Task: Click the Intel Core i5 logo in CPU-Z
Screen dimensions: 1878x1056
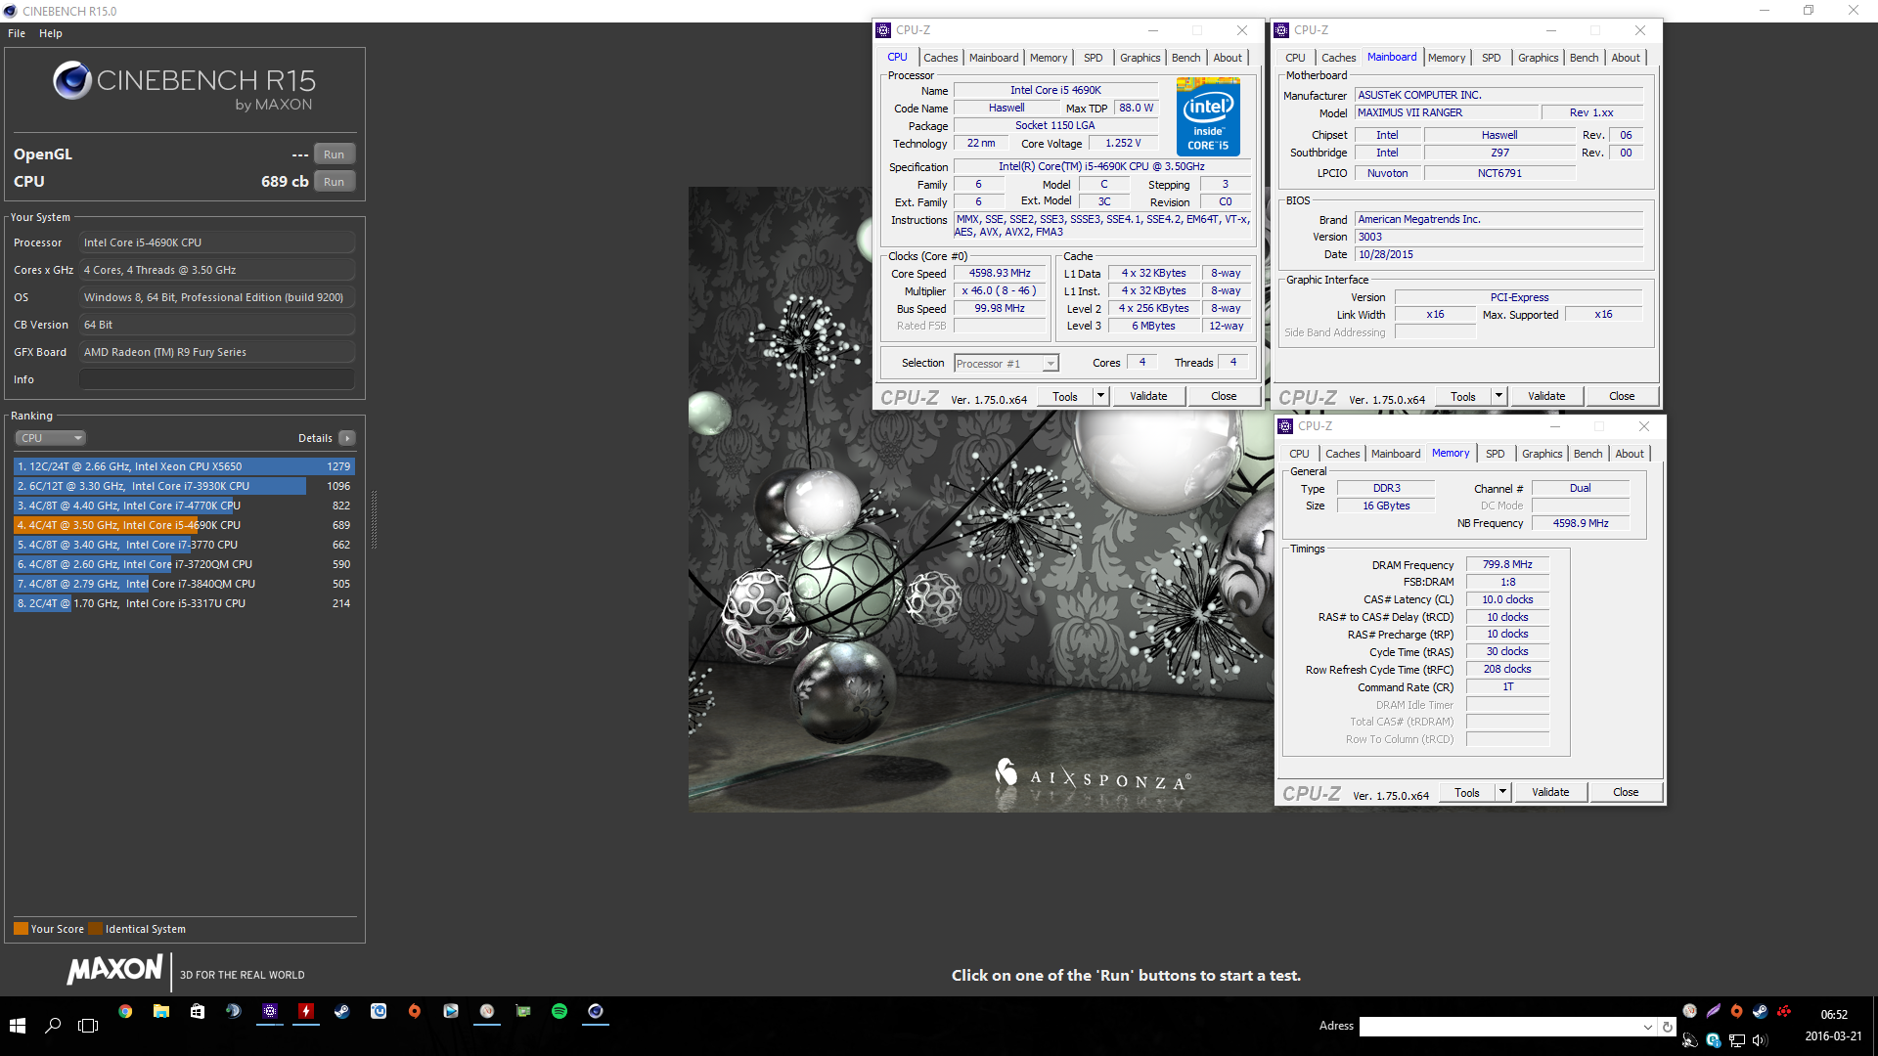Action: pyautogui.click(x=1208, y=118)
